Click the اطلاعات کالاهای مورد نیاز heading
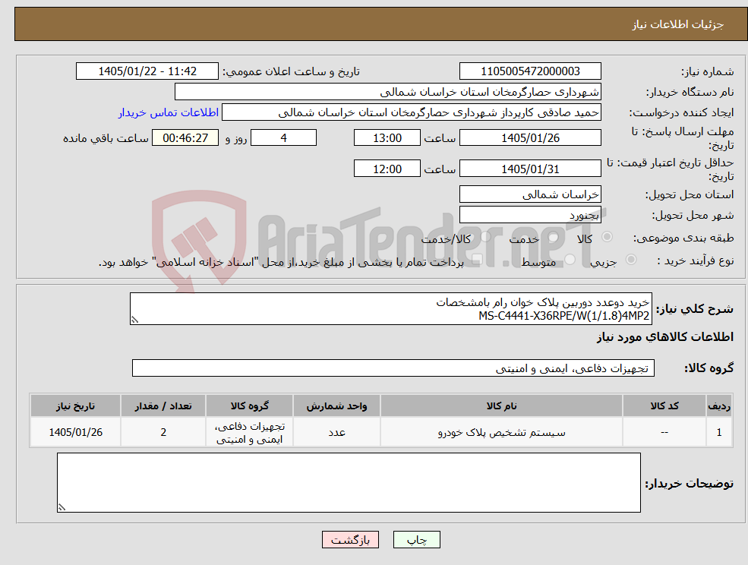The width and height of the screenshot is (748, 565). (x=665, y=337)
